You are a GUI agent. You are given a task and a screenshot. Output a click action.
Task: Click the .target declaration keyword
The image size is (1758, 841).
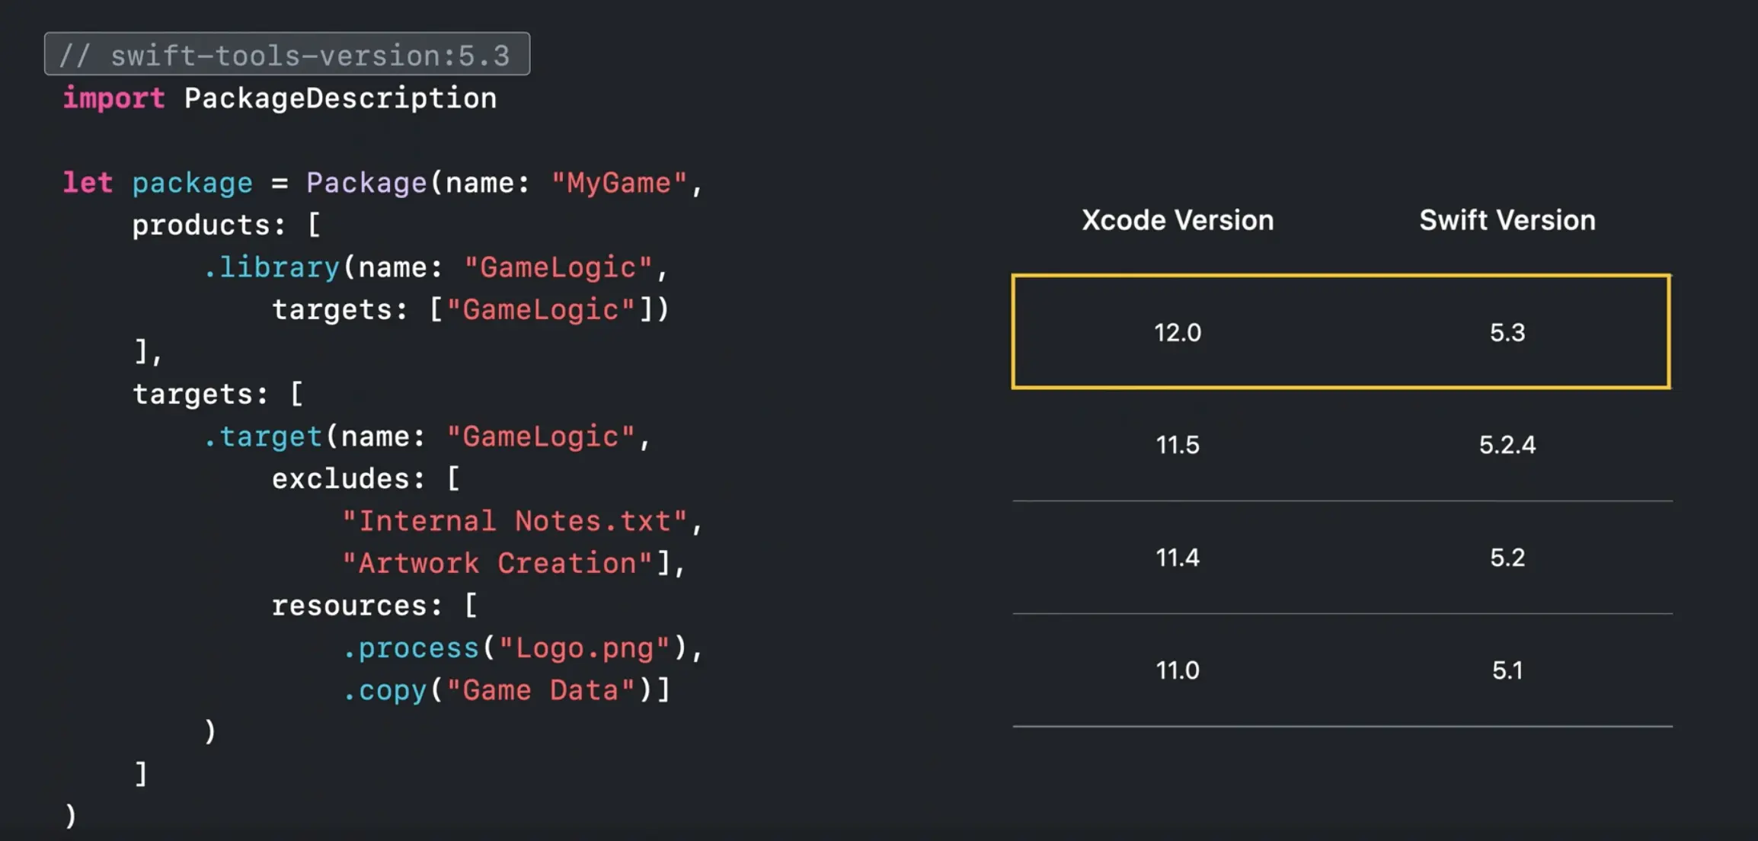click(x=263, y=436)
